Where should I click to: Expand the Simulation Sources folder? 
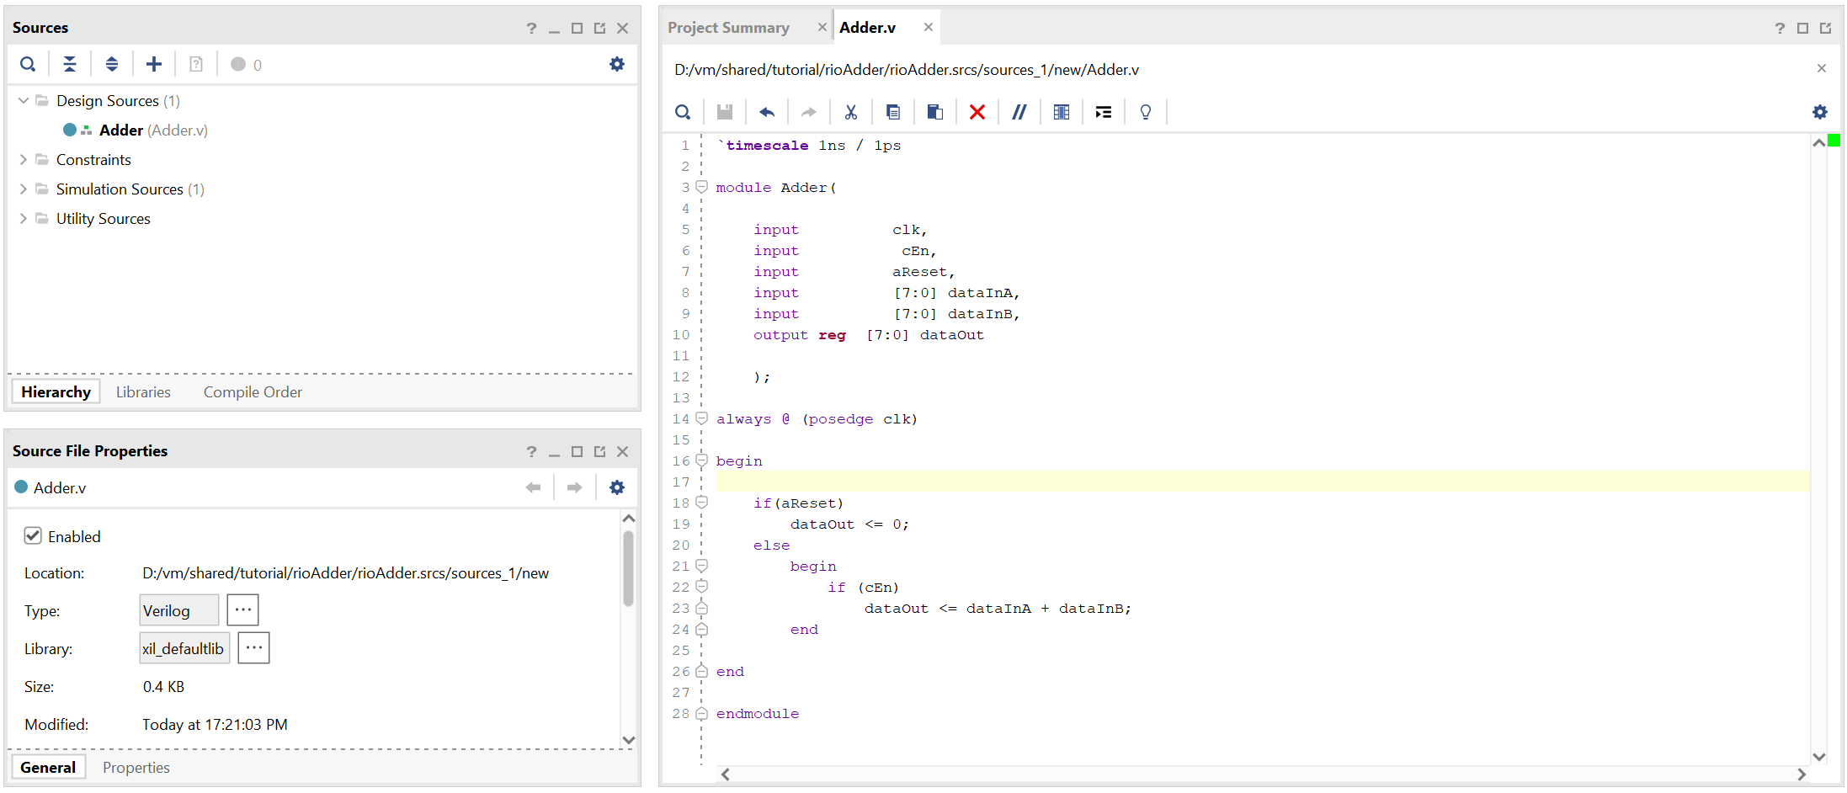click(23, 189)
